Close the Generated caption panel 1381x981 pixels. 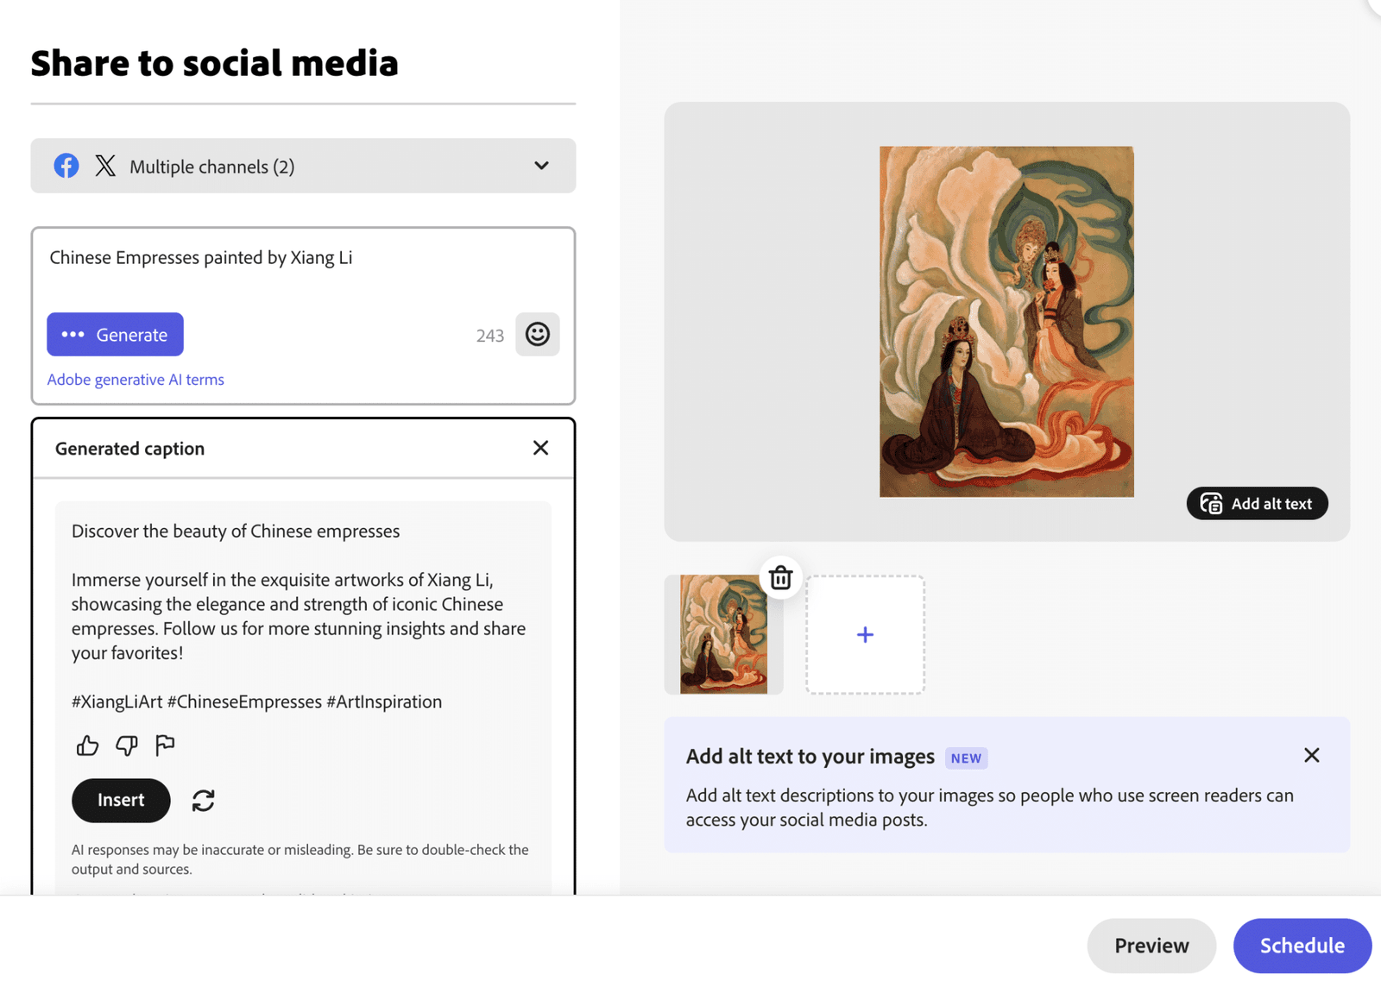coord(540,448)
